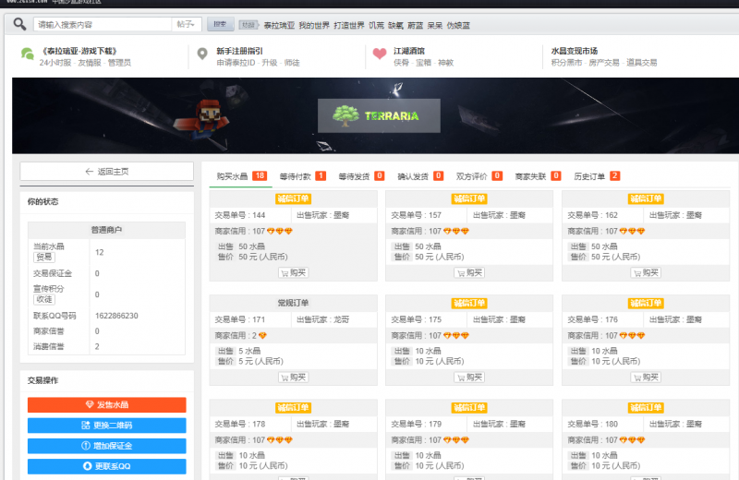The width and height of the screenshot is (739, 480).
Task: Buy order 157 via 购买 button
Action: point(470,272)
